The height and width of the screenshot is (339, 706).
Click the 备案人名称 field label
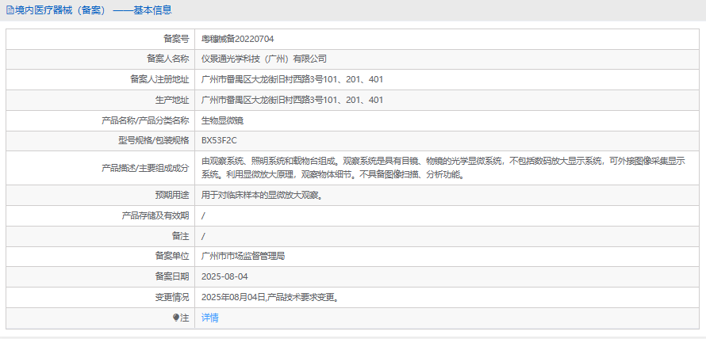[x=168, y=59]
